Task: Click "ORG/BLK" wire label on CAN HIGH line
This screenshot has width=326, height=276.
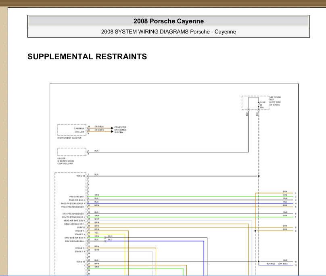Action: [x=99, y=127]
